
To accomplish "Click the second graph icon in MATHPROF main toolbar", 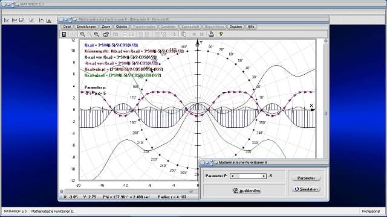I will pos(15,20).
